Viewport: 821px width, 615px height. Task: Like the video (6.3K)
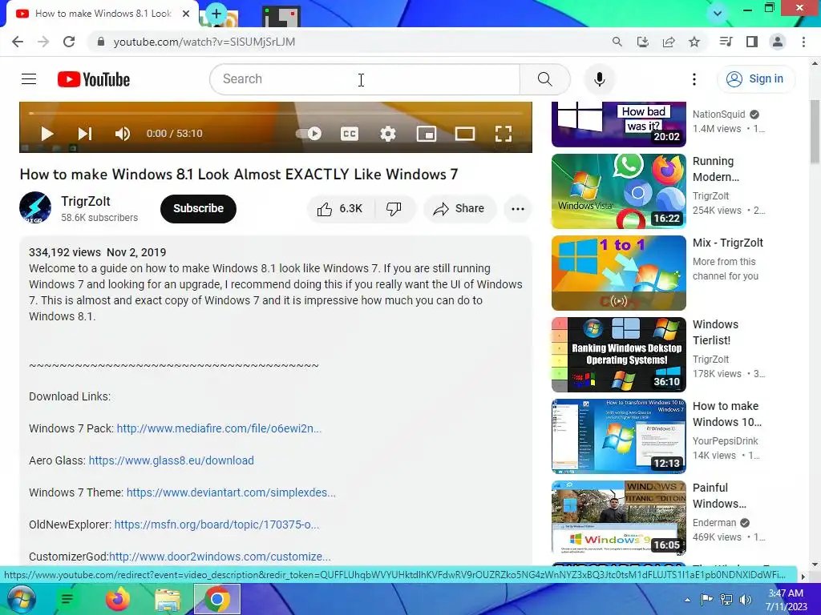pyautogui.click(x=340, y=209)
